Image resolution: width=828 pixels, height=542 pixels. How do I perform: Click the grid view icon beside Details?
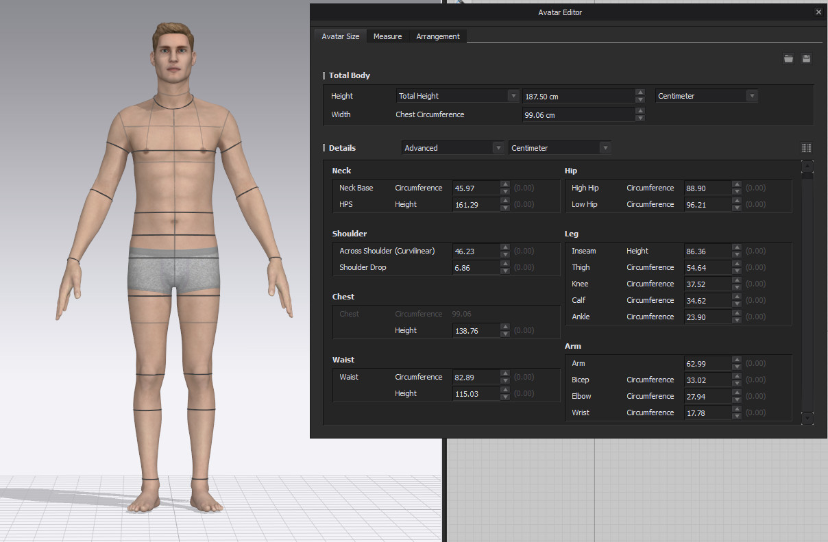(806, 148)
